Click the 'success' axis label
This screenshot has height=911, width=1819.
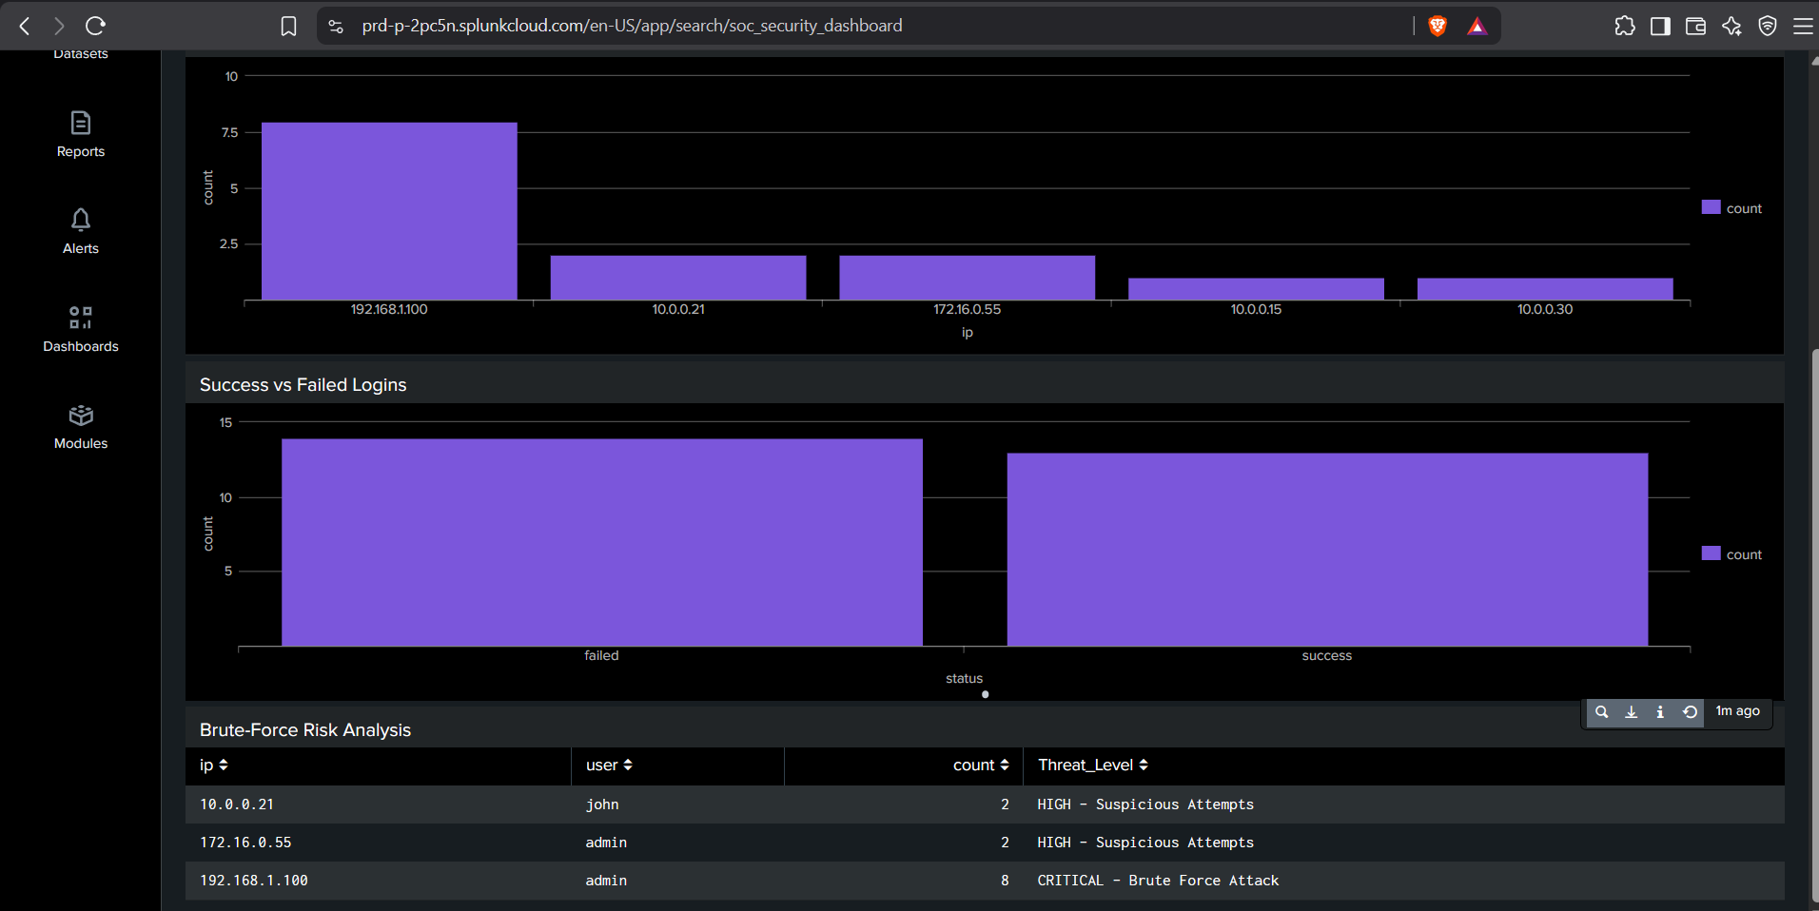(1327, 655)
